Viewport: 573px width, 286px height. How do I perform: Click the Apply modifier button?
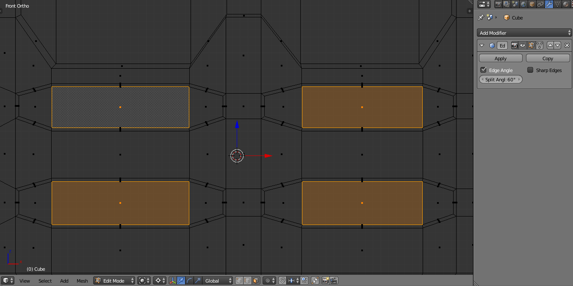pos(501,58)
